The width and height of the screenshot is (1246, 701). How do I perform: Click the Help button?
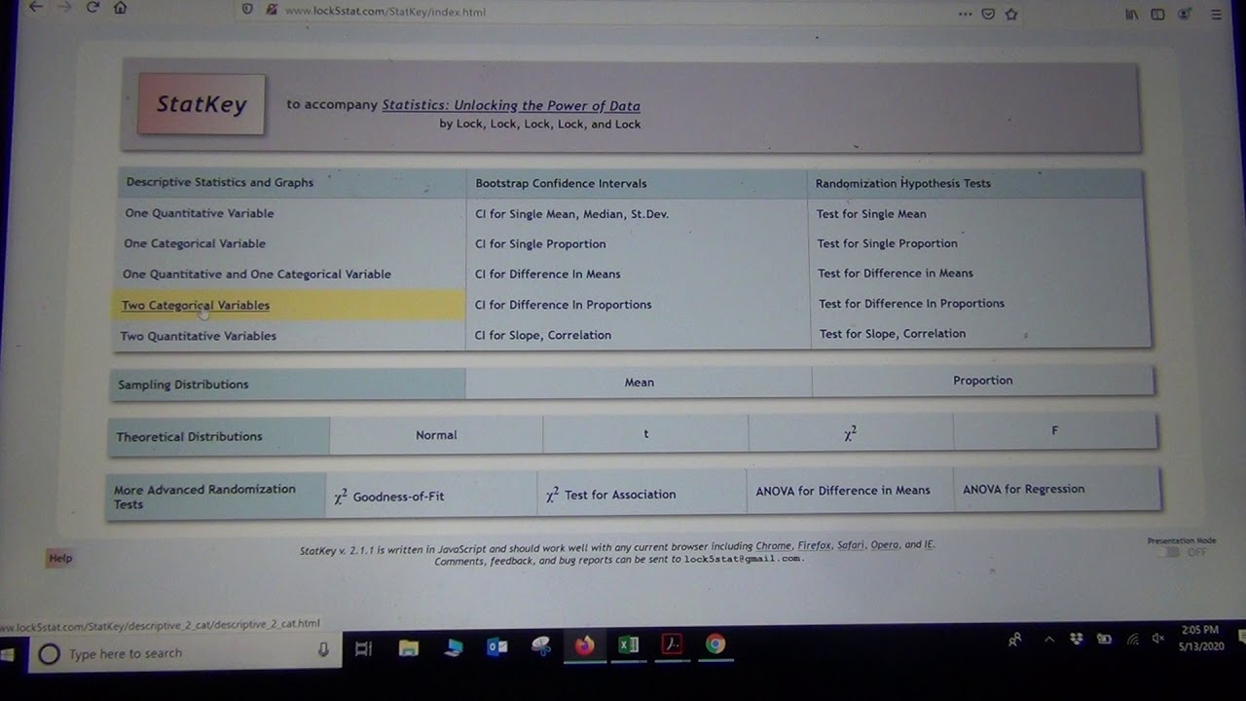click(x=60, y=558)
